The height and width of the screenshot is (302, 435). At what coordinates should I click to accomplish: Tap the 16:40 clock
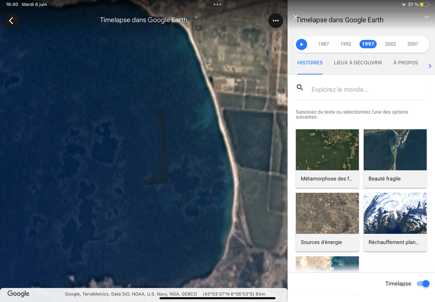[12, 4]
